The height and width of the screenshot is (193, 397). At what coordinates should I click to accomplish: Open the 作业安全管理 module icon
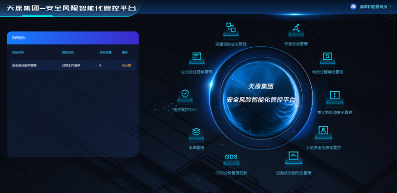[x=296, y=30]
